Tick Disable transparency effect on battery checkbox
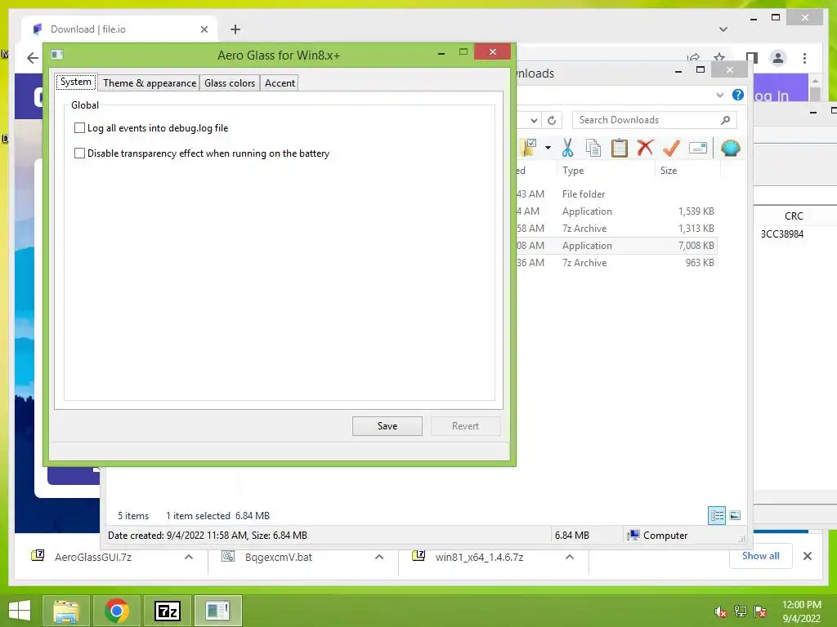This screenshot has width=837, height=627. (79, 153)
